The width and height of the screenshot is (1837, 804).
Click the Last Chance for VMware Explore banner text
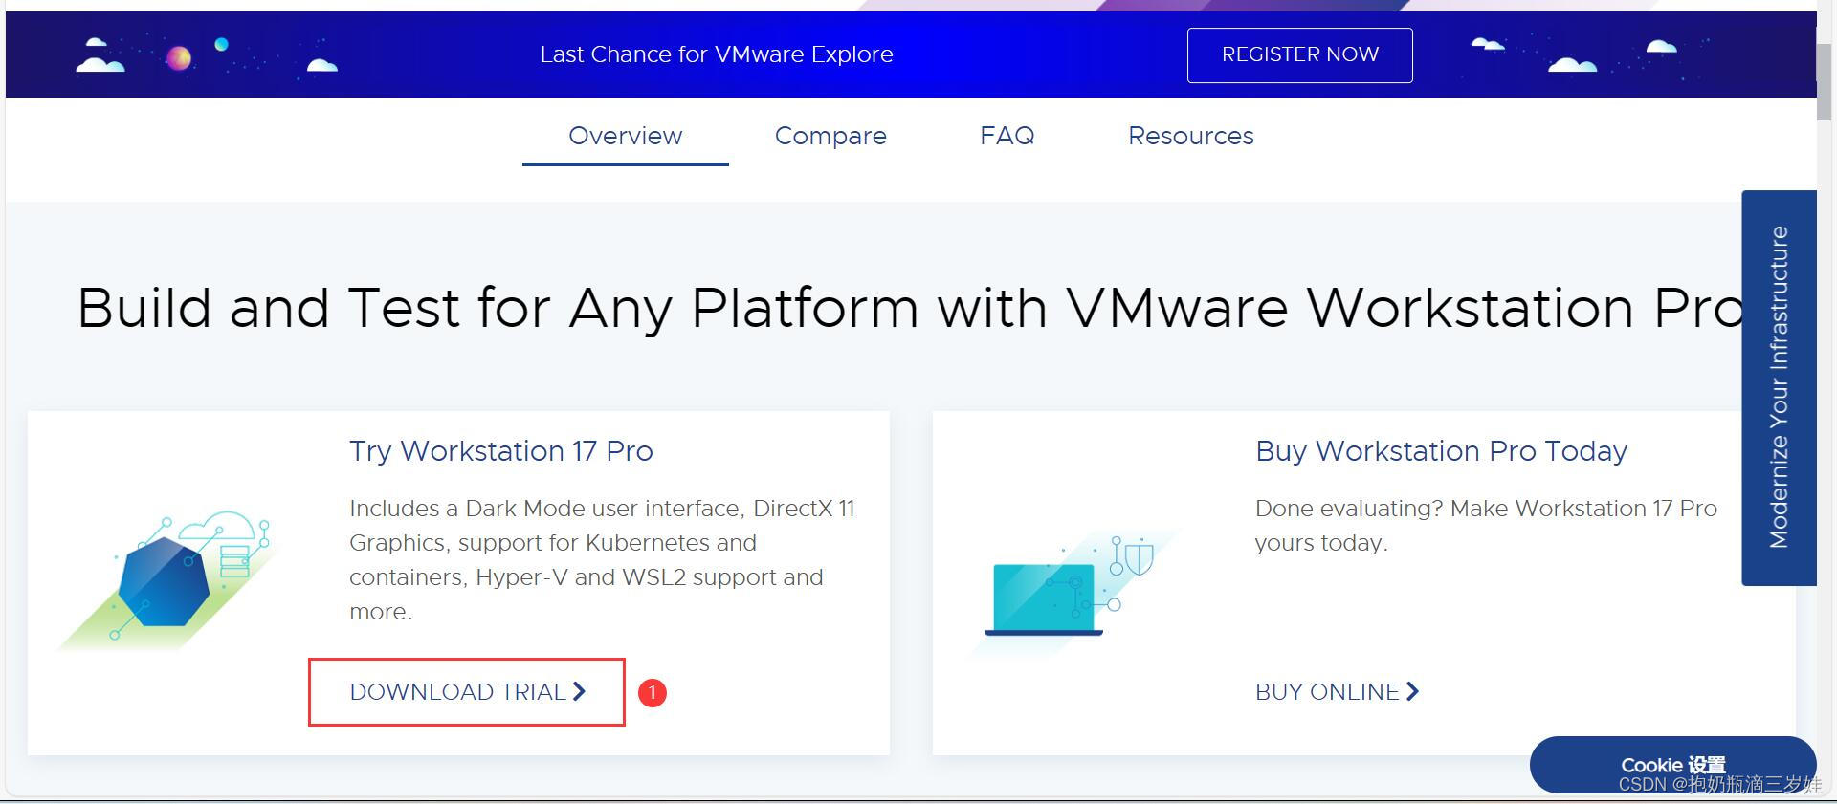[716, 54]
